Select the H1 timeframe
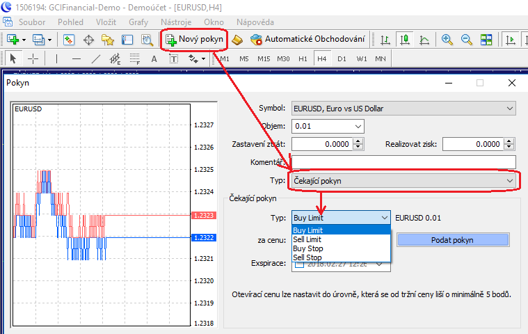This screenshot has height=334, width=528. coord(303,59)
